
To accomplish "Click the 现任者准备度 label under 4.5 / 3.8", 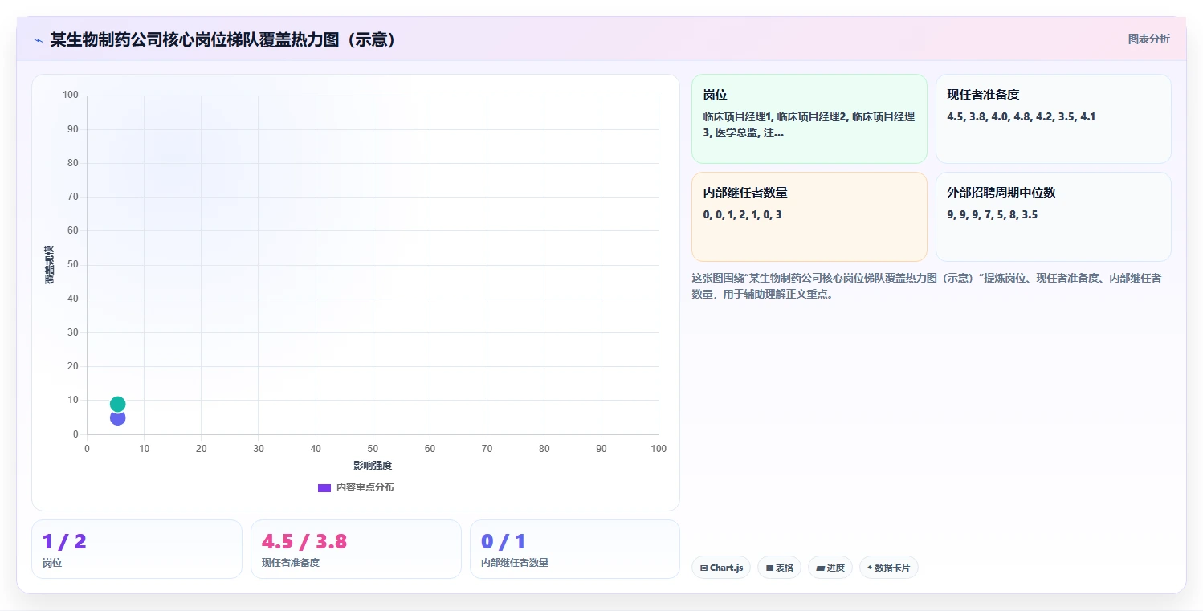I will click(291, 563).
